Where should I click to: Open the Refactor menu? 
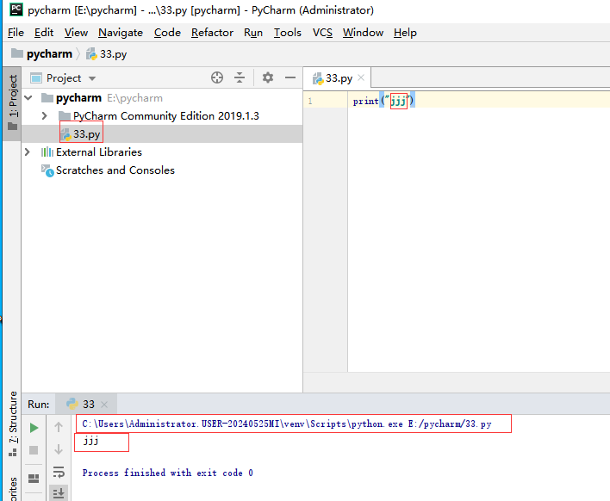coord(212,33)
